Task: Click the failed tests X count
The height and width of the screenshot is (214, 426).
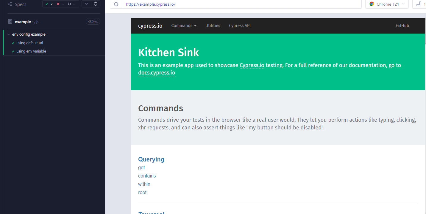Action: pos(60,4)
